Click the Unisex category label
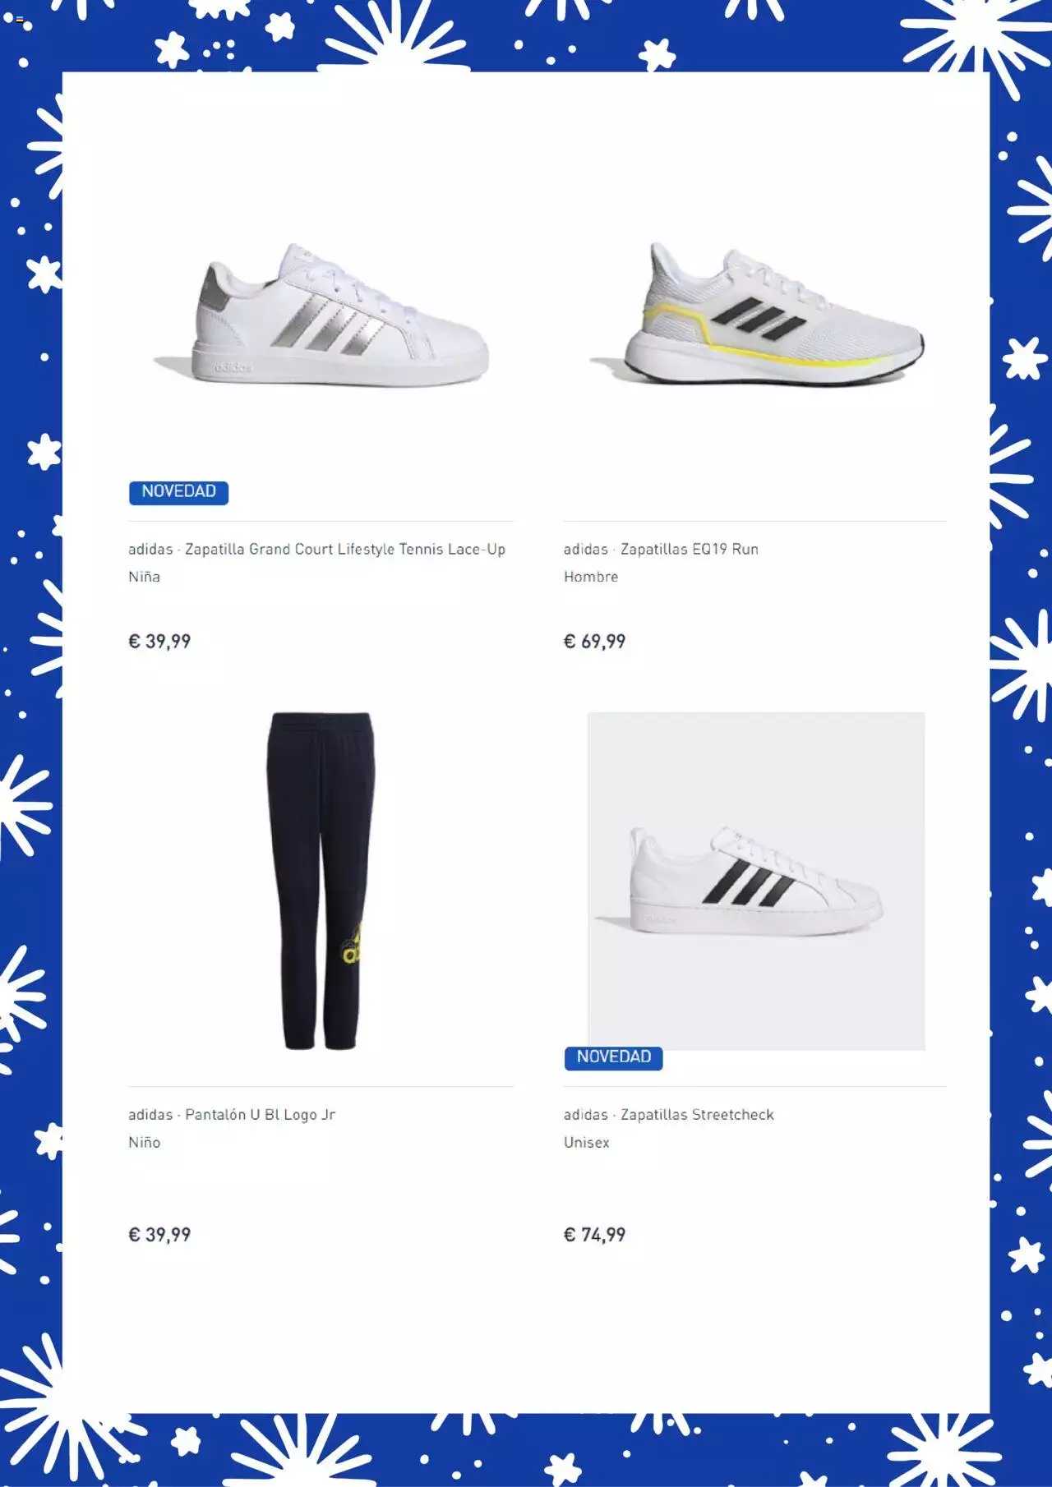The height and width of the screenshot is (1487, 1052). click(x=587, y=1143)
